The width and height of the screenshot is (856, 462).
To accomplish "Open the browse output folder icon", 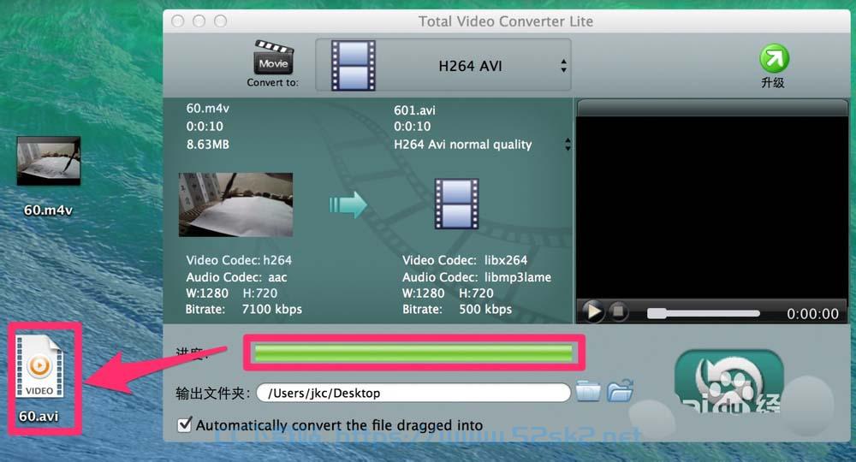I will click(588, 391).
